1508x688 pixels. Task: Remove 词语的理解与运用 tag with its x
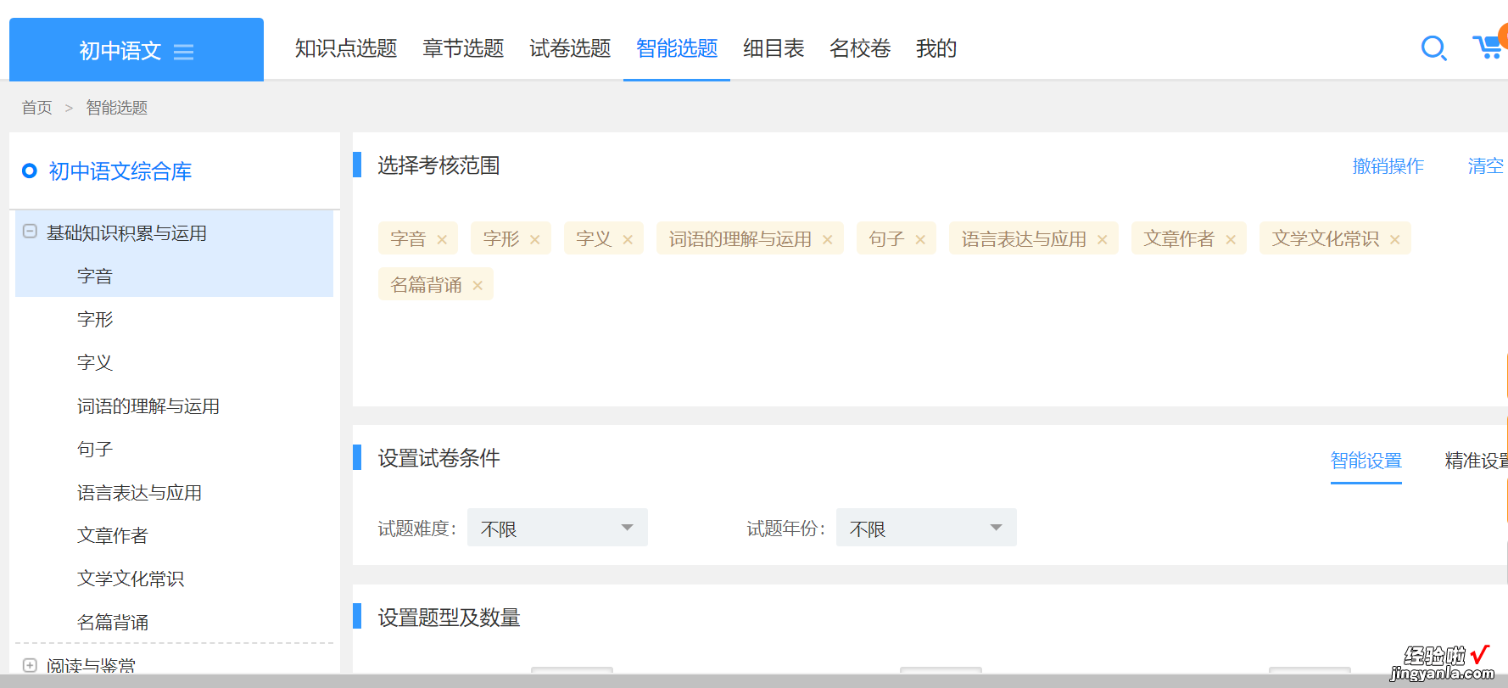tap(828, 240)
